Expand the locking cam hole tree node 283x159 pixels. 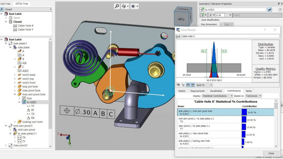click(15, 122)
